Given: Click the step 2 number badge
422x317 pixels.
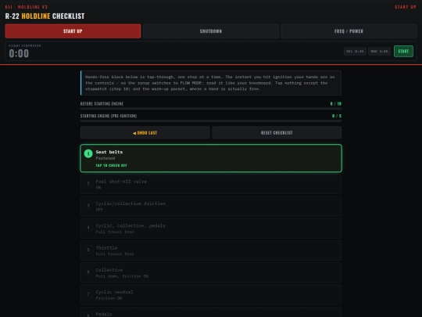Looking at the screenshot, I should click(x=88, y=183).
